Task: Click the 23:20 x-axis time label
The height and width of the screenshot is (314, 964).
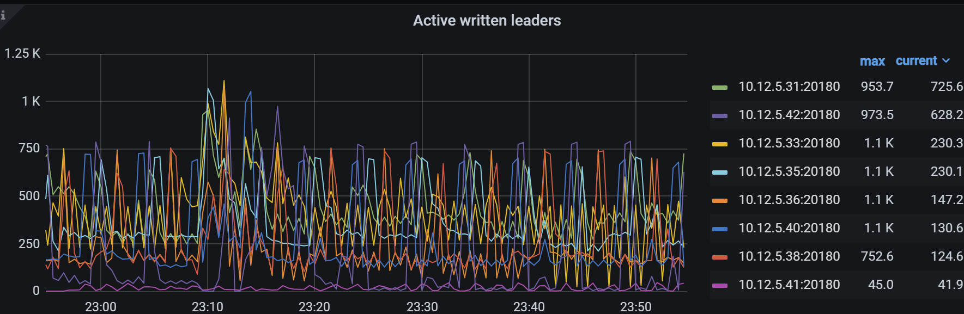Action: pyautogui.click(x=314, y=307)
